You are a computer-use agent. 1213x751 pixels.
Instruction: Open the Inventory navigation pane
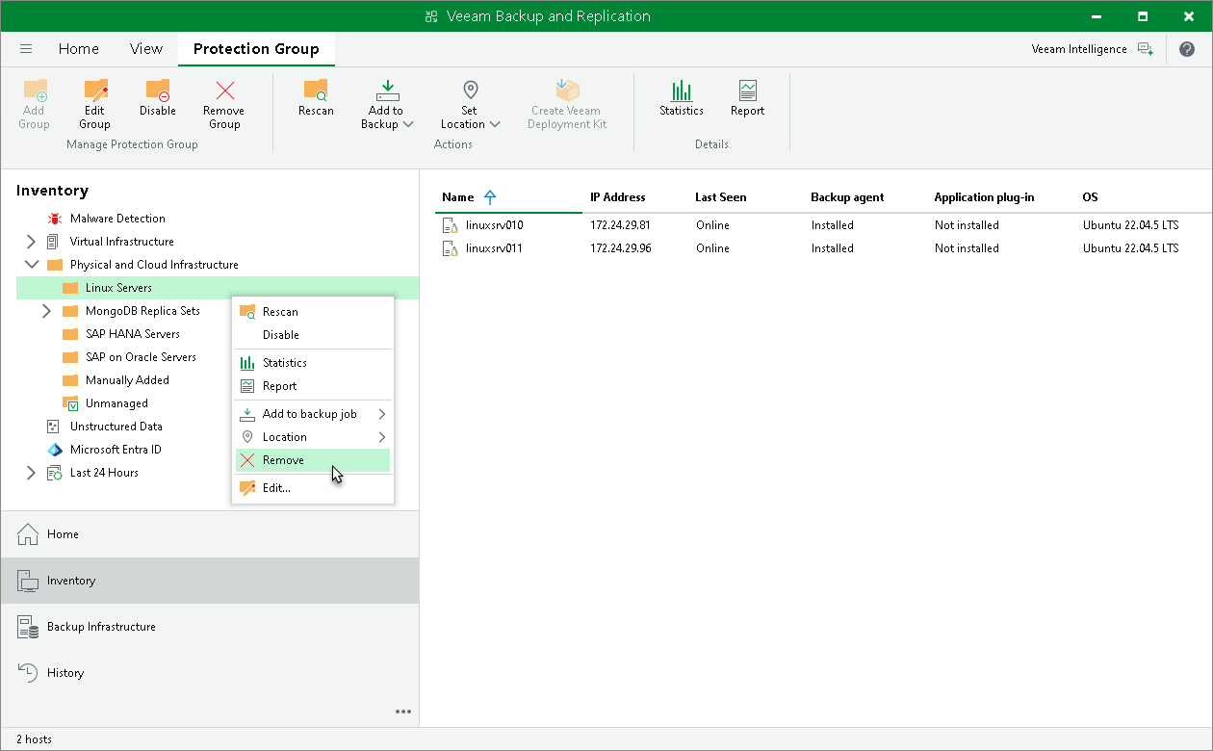click(210, 581)
